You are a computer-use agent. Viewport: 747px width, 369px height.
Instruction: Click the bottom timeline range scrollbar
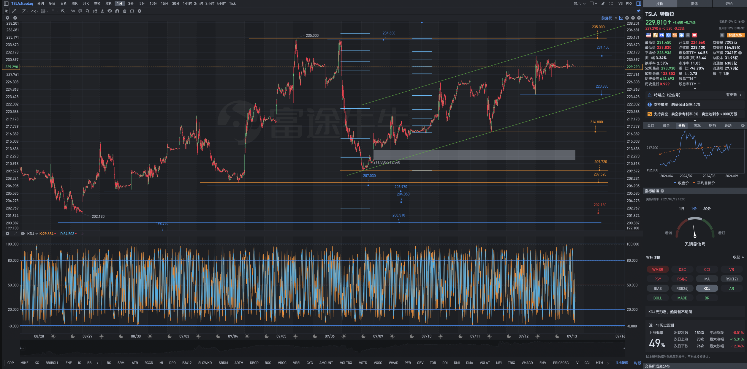(322, 348)
